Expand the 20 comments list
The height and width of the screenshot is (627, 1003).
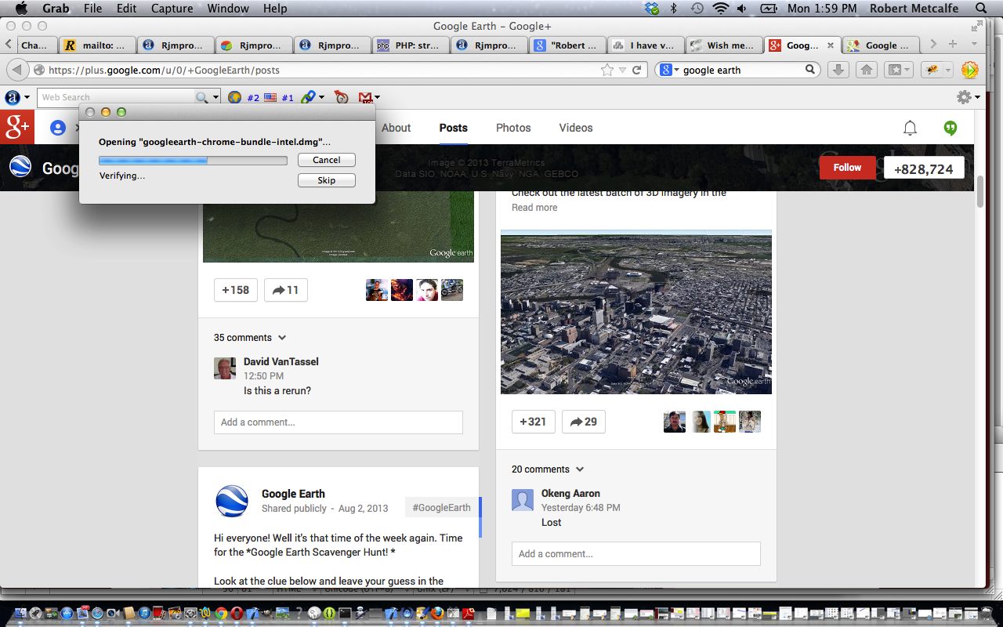tap(548, 469)
